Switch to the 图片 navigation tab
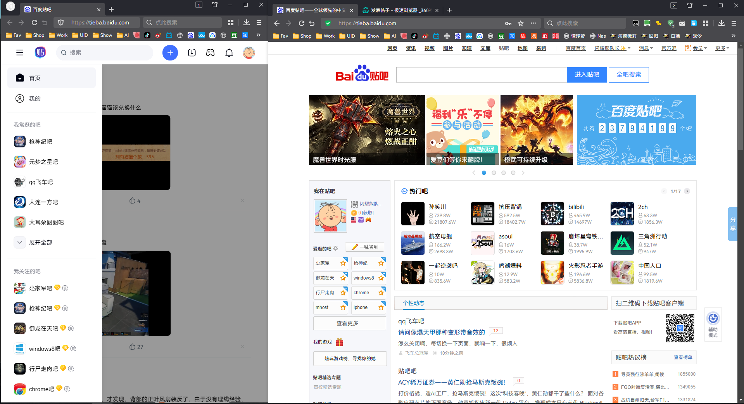This screenshot has height=404, width=744. click(x=448, y=48)
